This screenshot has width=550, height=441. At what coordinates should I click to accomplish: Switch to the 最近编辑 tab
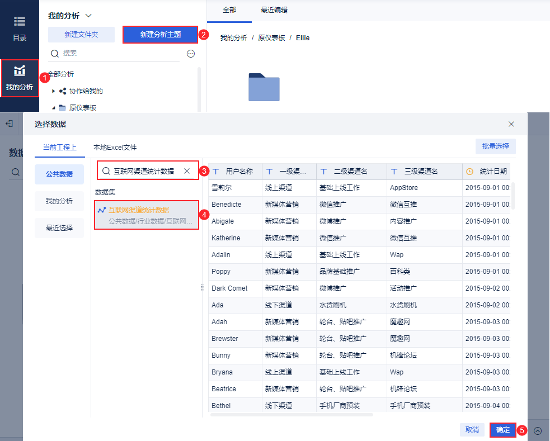coord(274,10)
